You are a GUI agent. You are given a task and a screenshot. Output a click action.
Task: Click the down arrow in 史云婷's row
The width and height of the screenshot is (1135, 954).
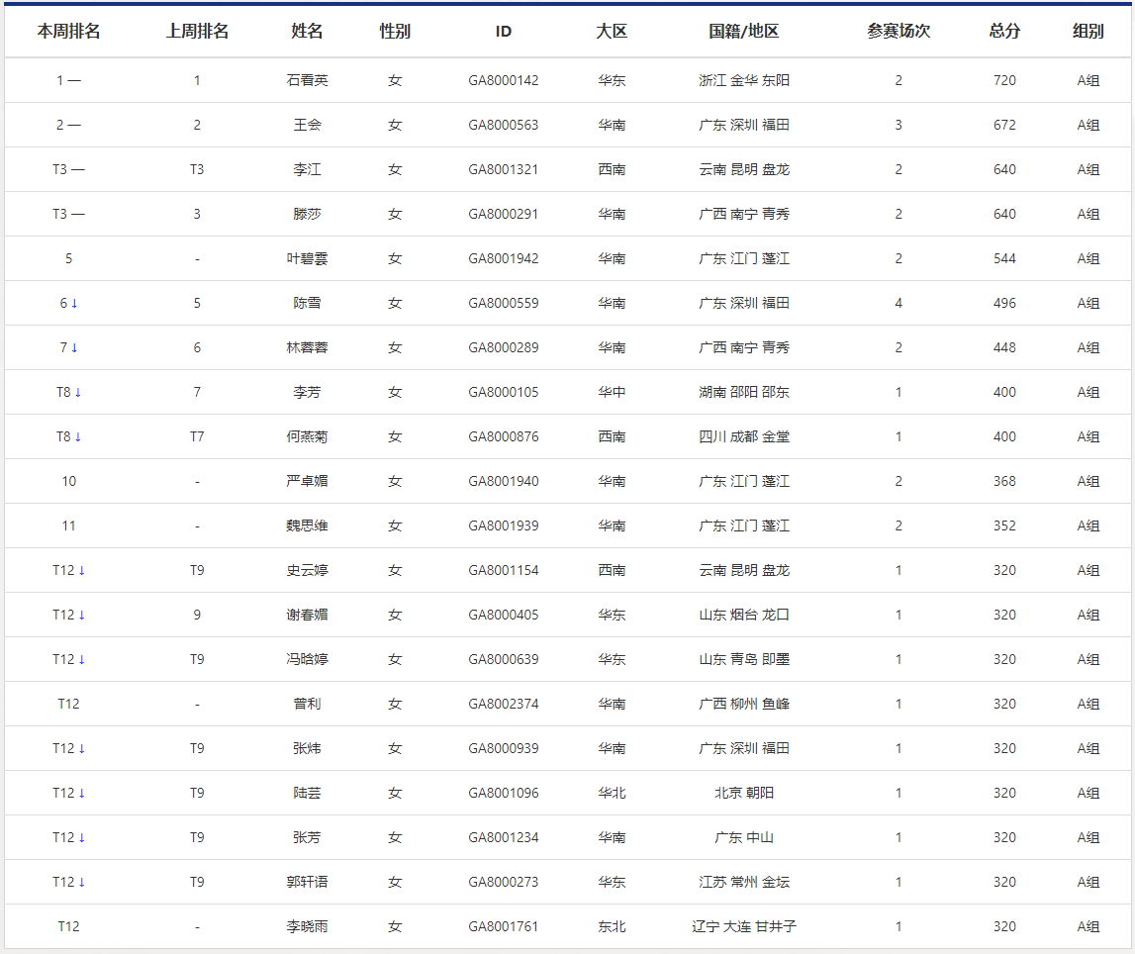point(82,570)
